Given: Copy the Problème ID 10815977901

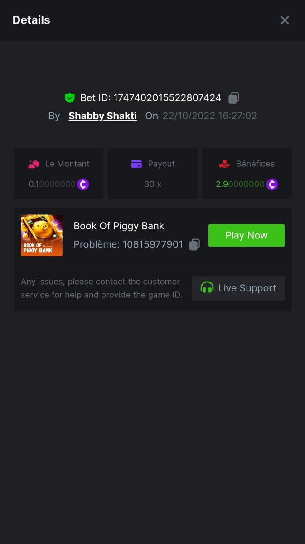Looking at the screenshot, I should click(x=194, y=245).
